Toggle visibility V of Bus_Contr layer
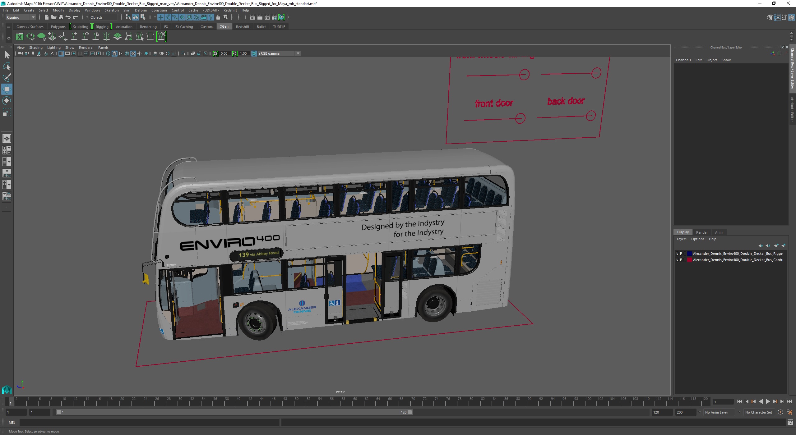796x435 pixels. point(677,260)
